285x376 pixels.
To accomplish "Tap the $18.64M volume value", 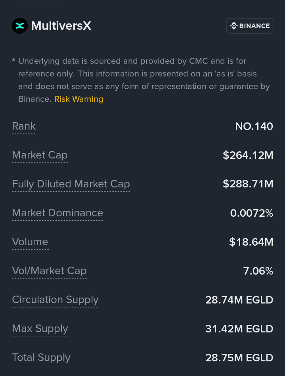I will (251, 242).
